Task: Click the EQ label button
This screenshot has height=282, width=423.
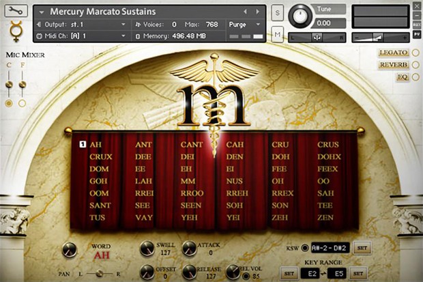Action: point(403,77)
